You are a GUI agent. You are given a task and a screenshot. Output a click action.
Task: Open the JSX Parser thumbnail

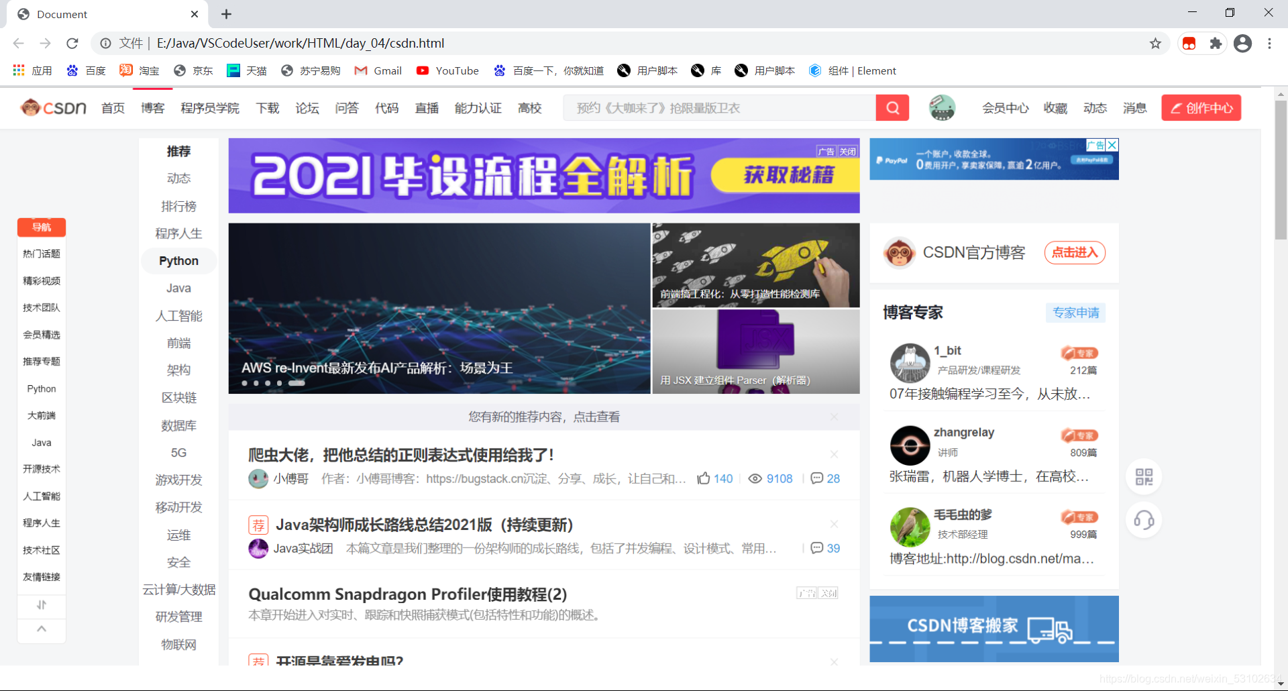pos(756,352)
